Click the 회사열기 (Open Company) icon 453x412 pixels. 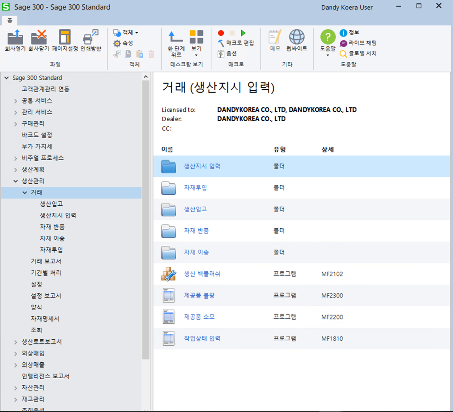pos(15,38)
